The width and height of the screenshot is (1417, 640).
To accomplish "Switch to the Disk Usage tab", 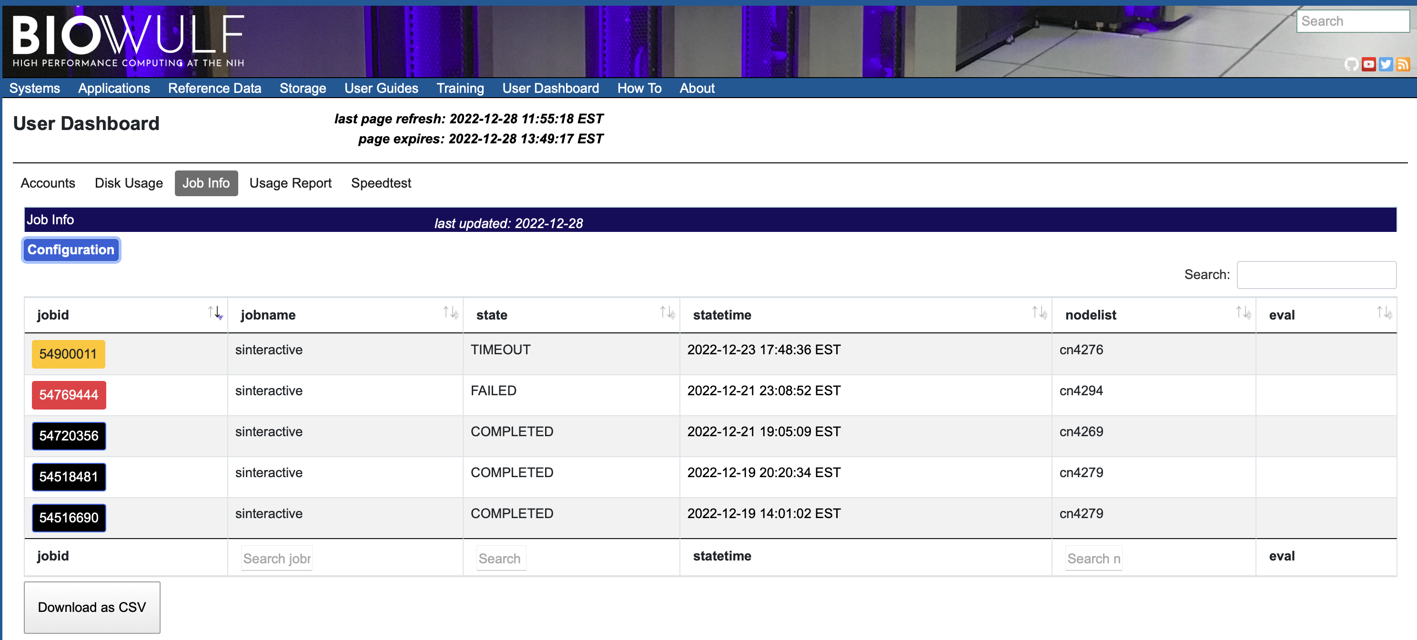I will click(129, 183).
